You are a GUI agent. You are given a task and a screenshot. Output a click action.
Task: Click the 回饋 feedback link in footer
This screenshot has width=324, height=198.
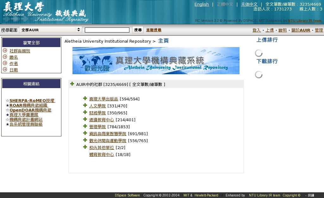(311, 195)
